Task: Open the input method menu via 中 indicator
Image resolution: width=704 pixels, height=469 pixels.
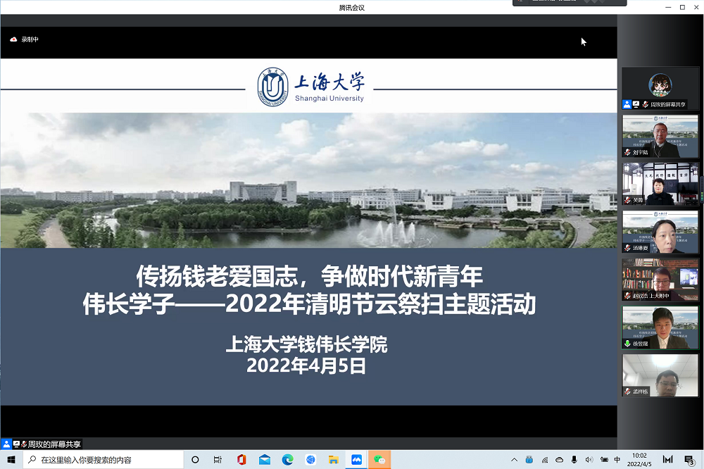Action: (617, 459)
